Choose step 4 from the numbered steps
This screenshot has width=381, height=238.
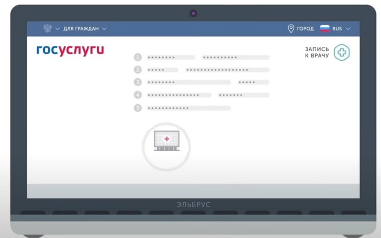click(138, 95)
